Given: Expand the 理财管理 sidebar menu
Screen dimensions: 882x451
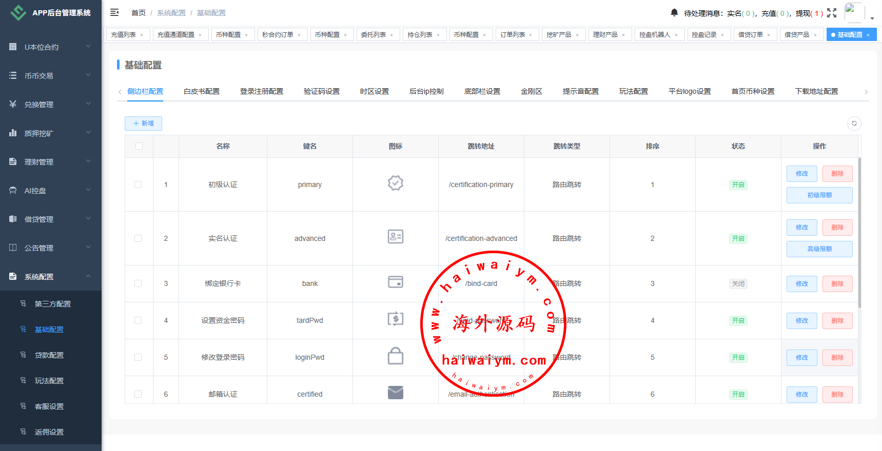Looking at the screenshot, I should [x=50, y=161].
